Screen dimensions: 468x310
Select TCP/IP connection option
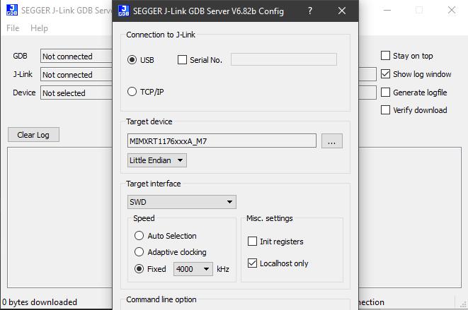click(x=132, y=92)
